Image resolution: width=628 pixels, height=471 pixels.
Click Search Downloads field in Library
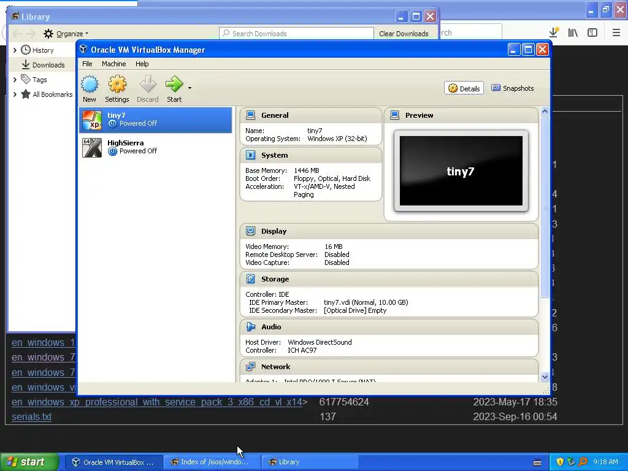(296, 34)
